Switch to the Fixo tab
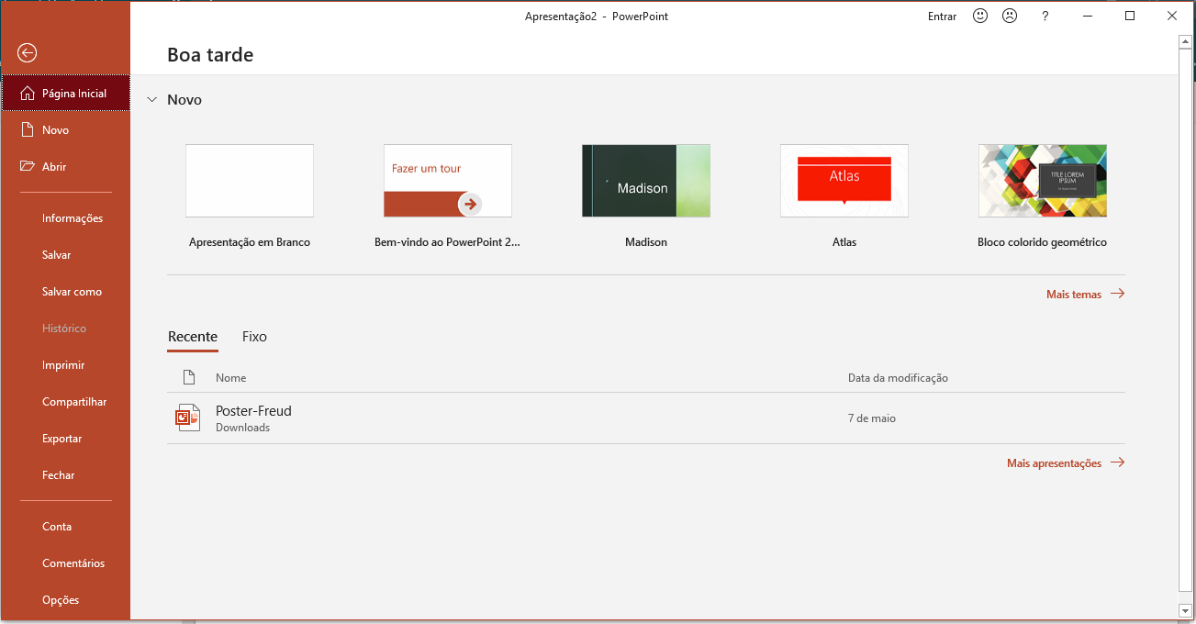Screen dimensions: 1196x624 pyautogui.click(x=254, y=337)
